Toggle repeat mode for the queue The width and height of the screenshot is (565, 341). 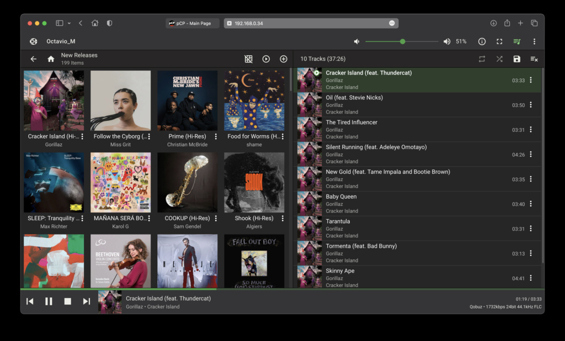pos(482,58)
